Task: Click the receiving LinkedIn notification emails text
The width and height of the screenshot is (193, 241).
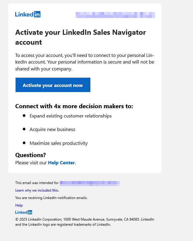Action: [x=51, y=198]
